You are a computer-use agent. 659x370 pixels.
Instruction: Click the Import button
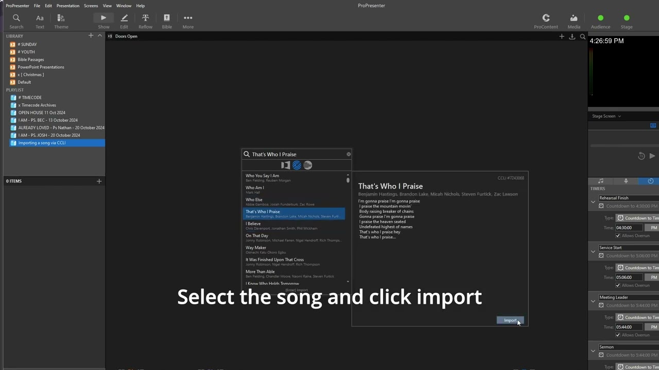click(x=510, y=320)
